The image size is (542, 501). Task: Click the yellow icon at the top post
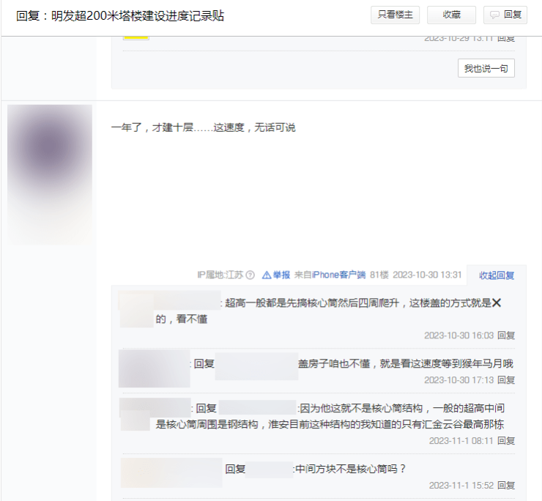[136, 36]
